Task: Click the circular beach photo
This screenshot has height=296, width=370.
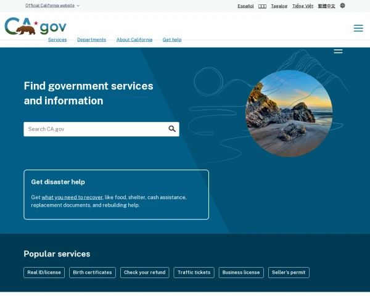Action: point(289,113)
